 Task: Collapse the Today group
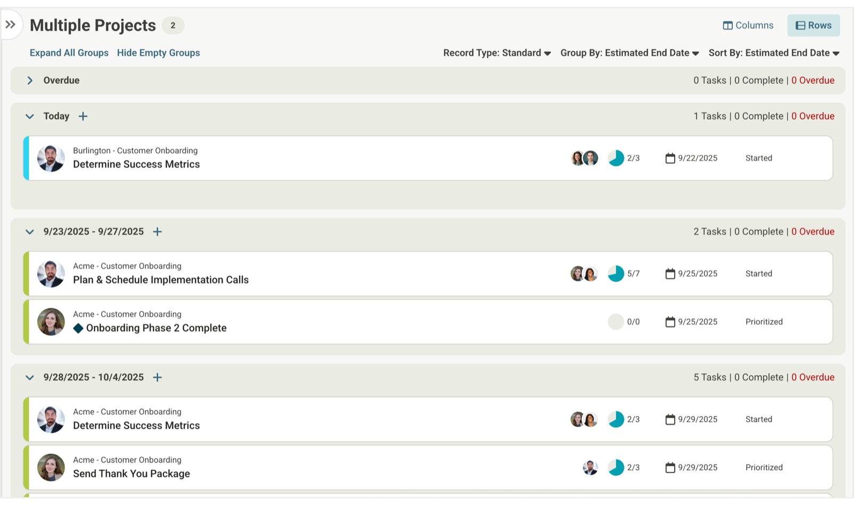(30, 116)
